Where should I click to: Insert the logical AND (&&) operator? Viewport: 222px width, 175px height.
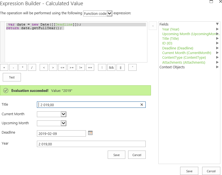coord(111,67)
